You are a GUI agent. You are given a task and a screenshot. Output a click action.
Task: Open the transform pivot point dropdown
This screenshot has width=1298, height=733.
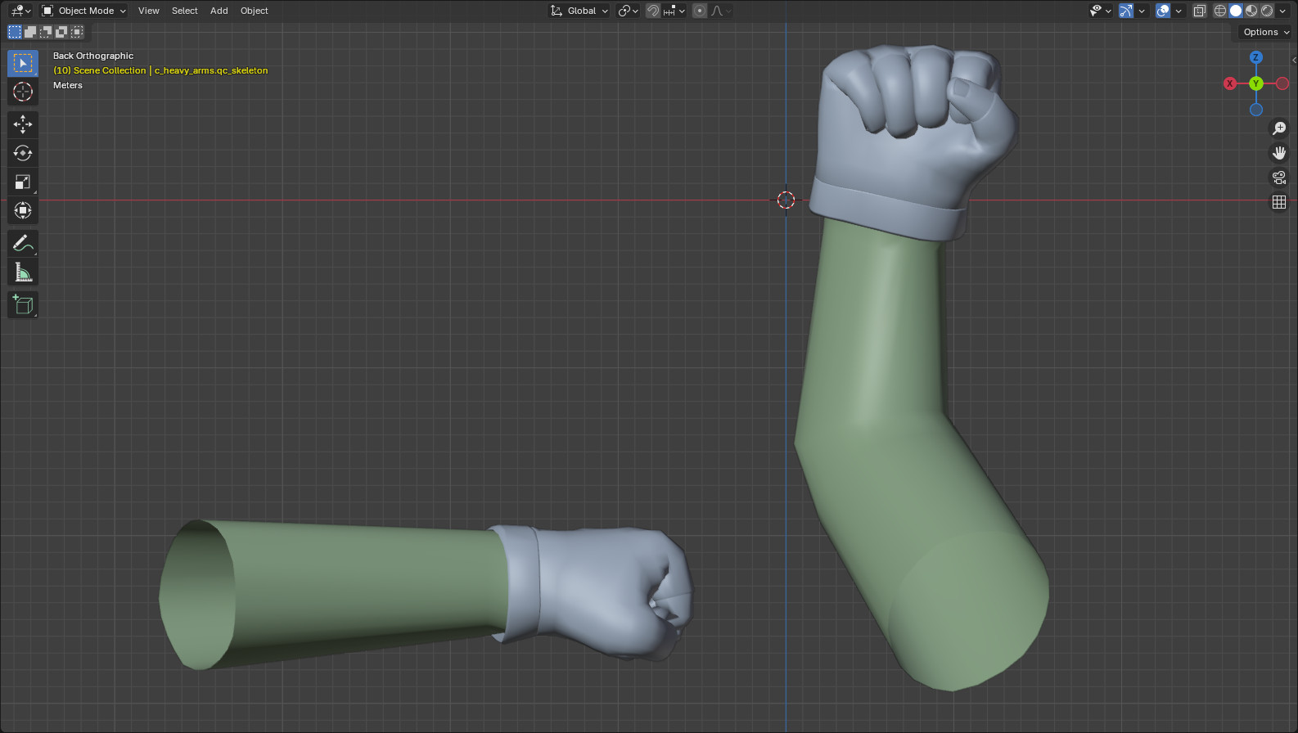[x=628, y=11]
